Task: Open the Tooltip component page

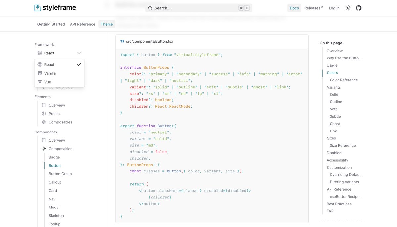Action: (x=55, y=224)
